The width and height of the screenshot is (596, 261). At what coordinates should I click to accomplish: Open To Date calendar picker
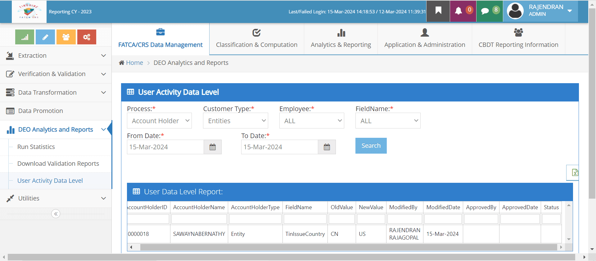pyautogui.click(x=327, y=147)
